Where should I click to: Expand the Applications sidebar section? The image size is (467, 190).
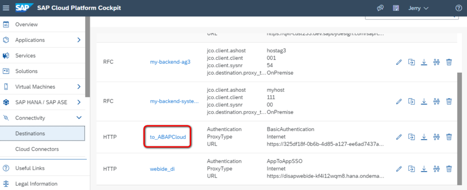pyautogui.click(x=79, y=40)
